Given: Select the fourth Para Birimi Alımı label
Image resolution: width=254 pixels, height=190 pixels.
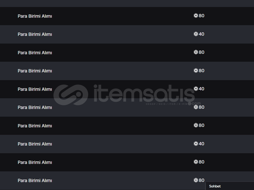Looking at the screenshot, I should coord(35,71).
